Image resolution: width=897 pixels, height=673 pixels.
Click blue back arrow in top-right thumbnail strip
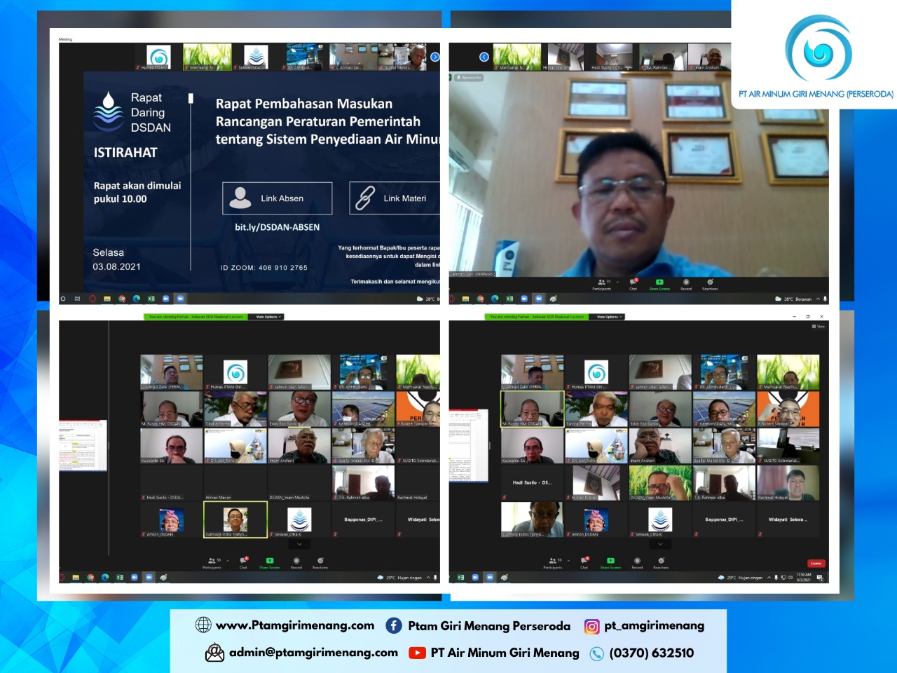coord(484,57)
